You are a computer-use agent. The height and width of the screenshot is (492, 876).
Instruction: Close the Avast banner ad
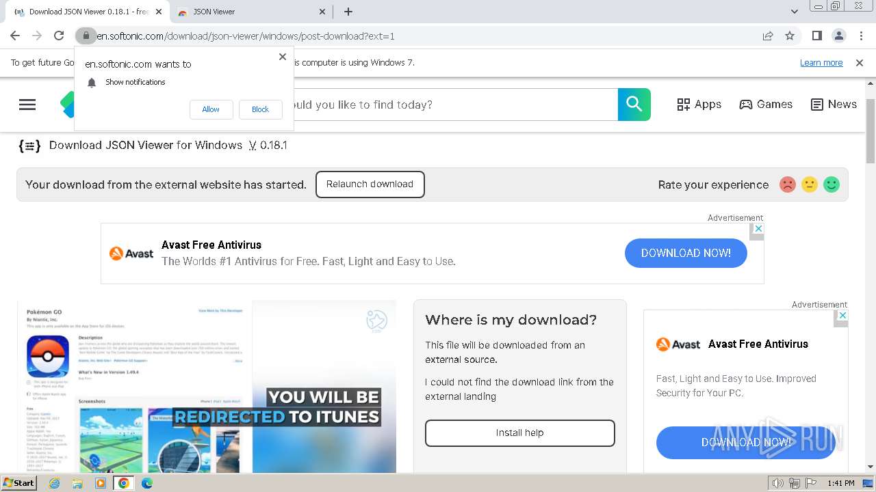coord(757,229)
